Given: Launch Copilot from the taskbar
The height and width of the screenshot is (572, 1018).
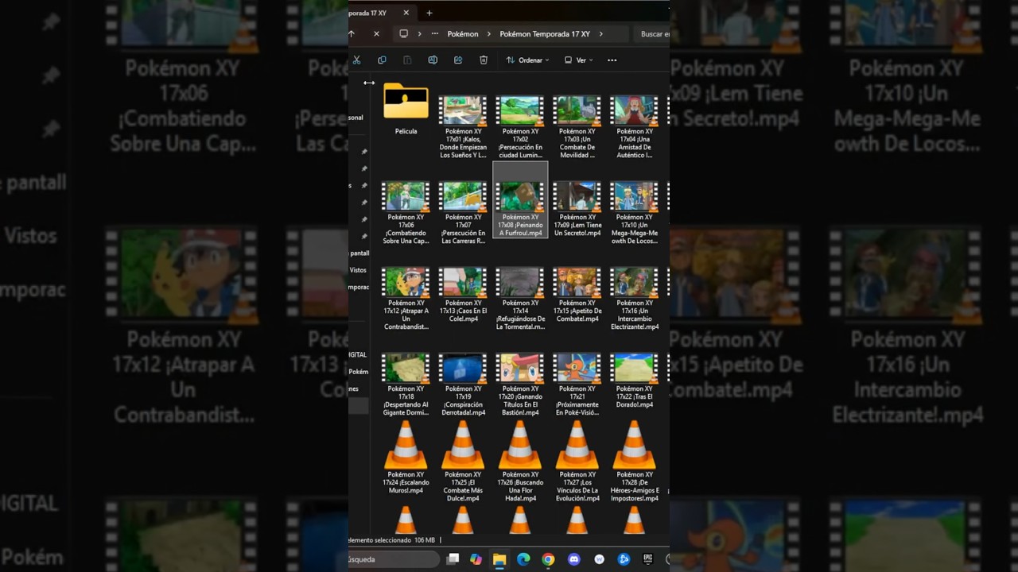Looking at the screenshot, I should click(x=476, y=559).
